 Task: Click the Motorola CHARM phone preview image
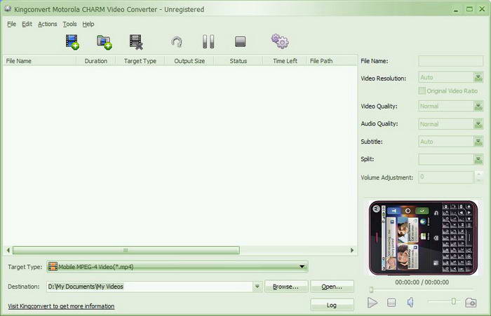423,238
